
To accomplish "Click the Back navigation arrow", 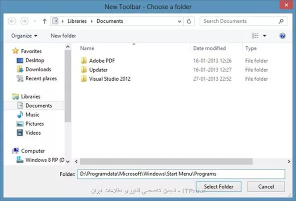I will [x=12, y=21].
